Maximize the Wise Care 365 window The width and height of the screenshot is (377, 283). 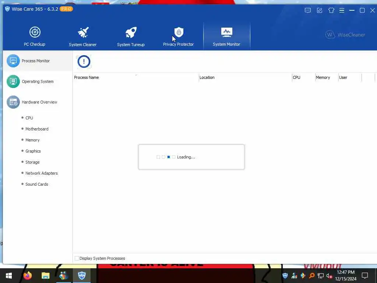(x=362, y=10)
